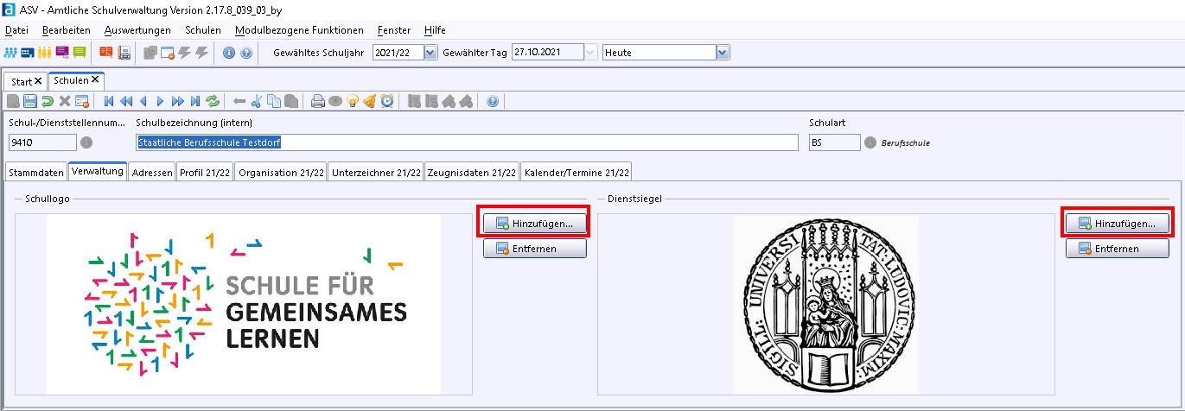The width and height of the screenshot is (1185, 411).
Task: Refresh data with green arrows icon
Action: click(x=213, y=101)
